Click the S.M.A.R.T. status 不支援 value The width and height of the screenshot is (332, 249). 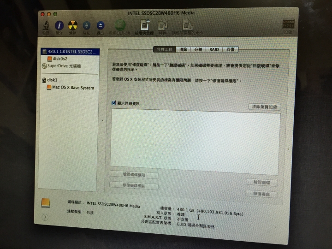coord(183,219)
